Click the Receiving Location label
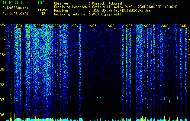 tap(70, 7)
